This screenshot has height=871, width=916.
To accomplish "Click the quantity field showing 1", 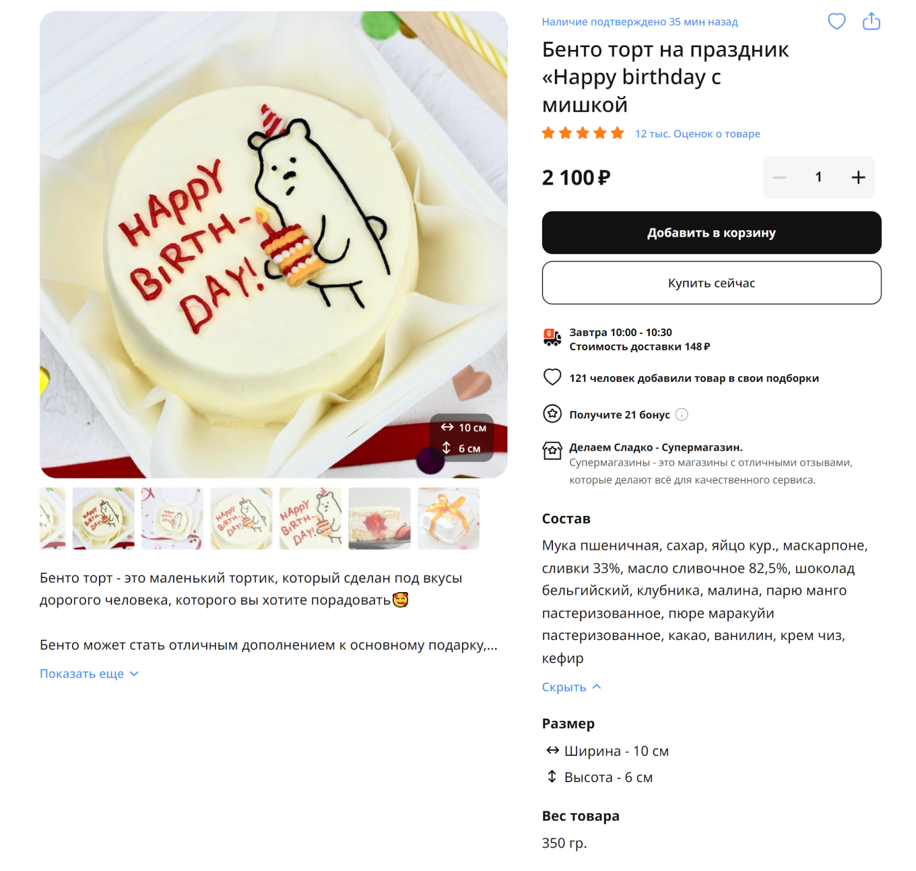I will [x=818, y=177].
